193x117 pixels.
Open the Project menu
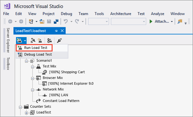48,14
